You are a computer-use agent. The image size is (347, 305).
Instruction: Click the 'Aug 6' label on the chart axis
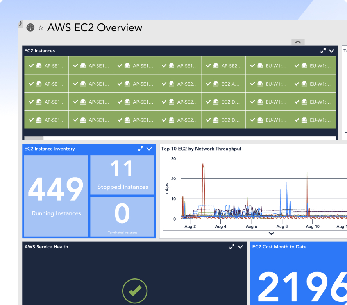coord(251,226)
